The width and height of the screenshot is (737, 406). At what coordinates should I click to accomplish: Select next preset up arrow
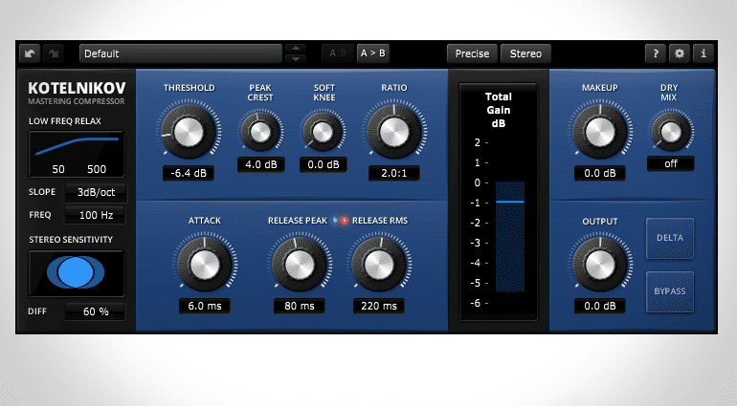point(296,49)
